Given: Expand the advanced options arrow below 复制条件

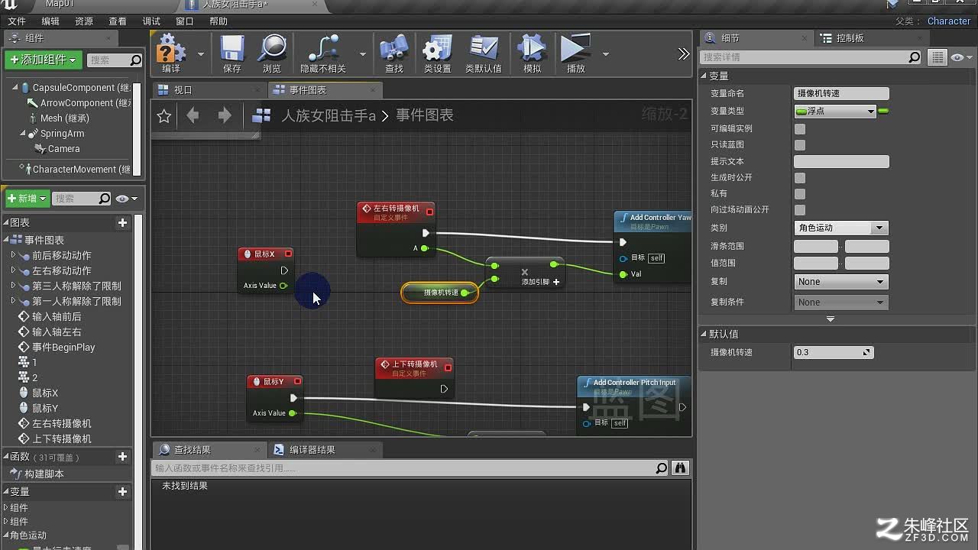Looking at the screenshot, I should click(831, 319).
